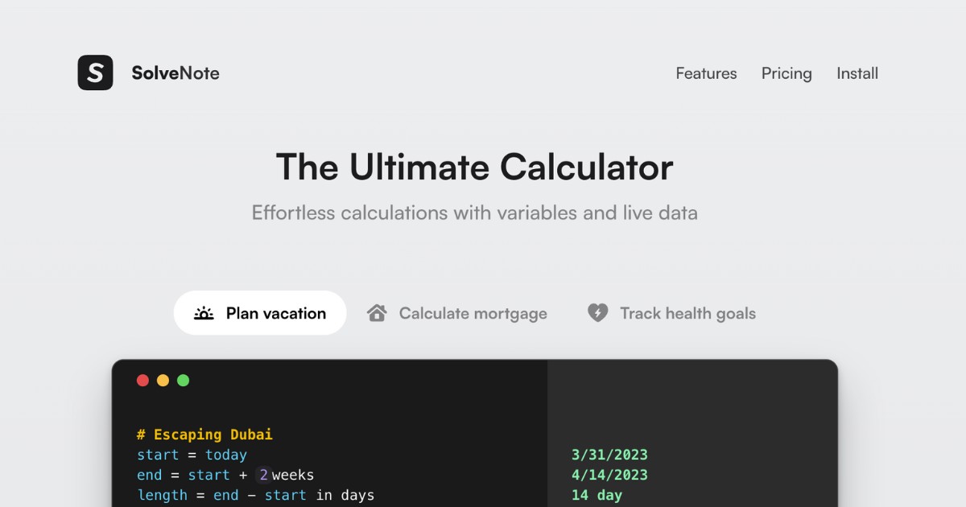Click the SolveNote brand name
Screen dimensions: 966x507
[x=175, y=72]
